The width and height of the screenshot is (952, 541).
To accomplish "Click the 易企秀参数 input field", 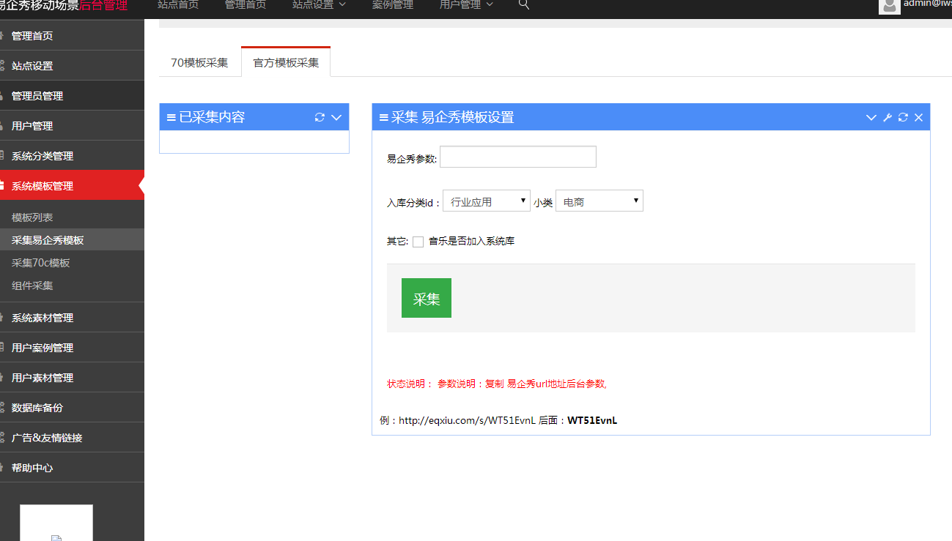I will pyautogui.click(x=517, y=156).
